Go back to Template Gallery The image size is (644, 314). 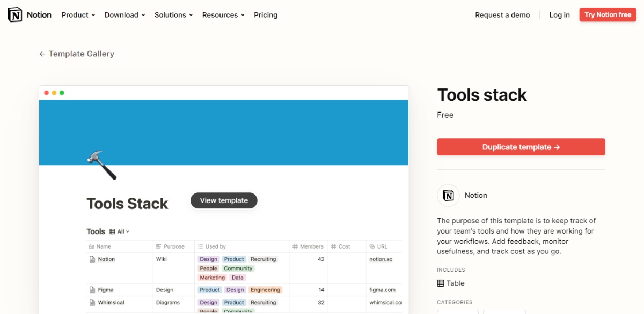click(77, 54)
